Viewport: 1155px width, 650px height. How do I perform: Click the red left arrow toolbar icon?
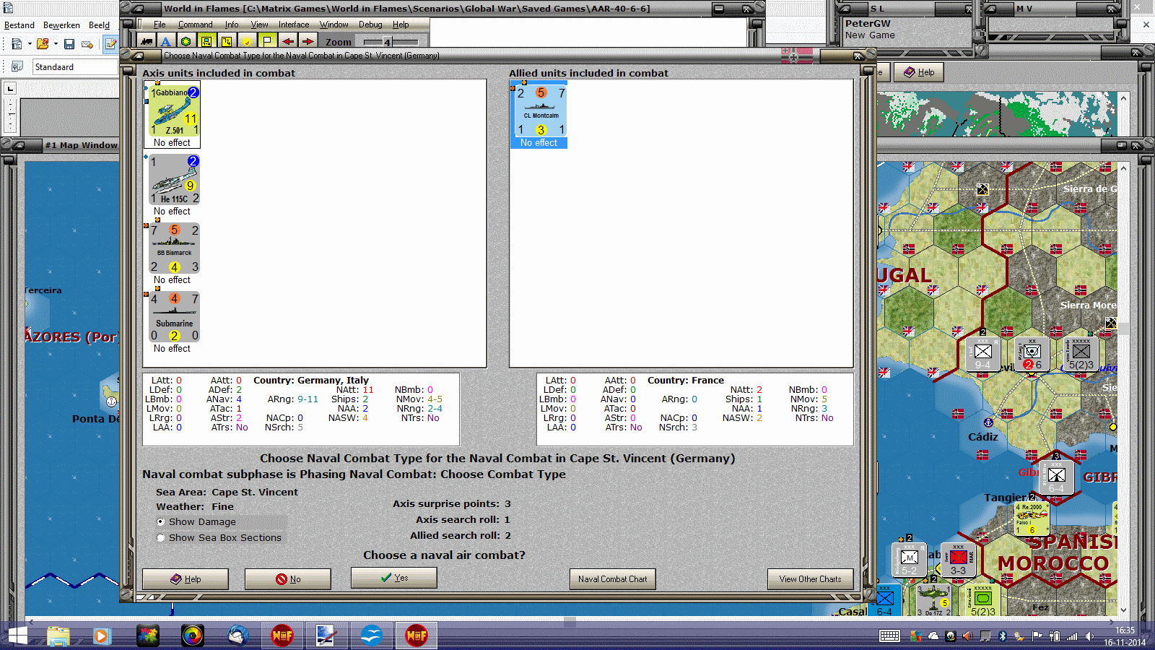[x=287, y=41]
